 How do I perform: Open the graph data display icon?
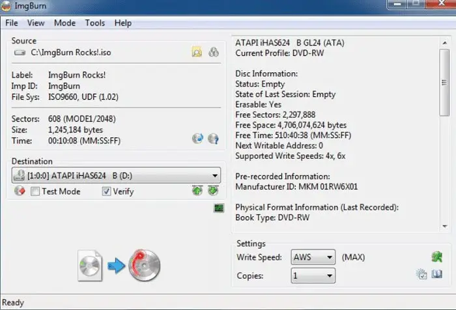tap(219, 208)
